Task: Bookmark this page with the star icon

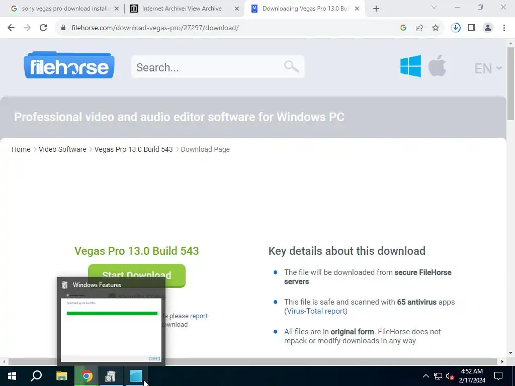Action: tap(436, 28)
